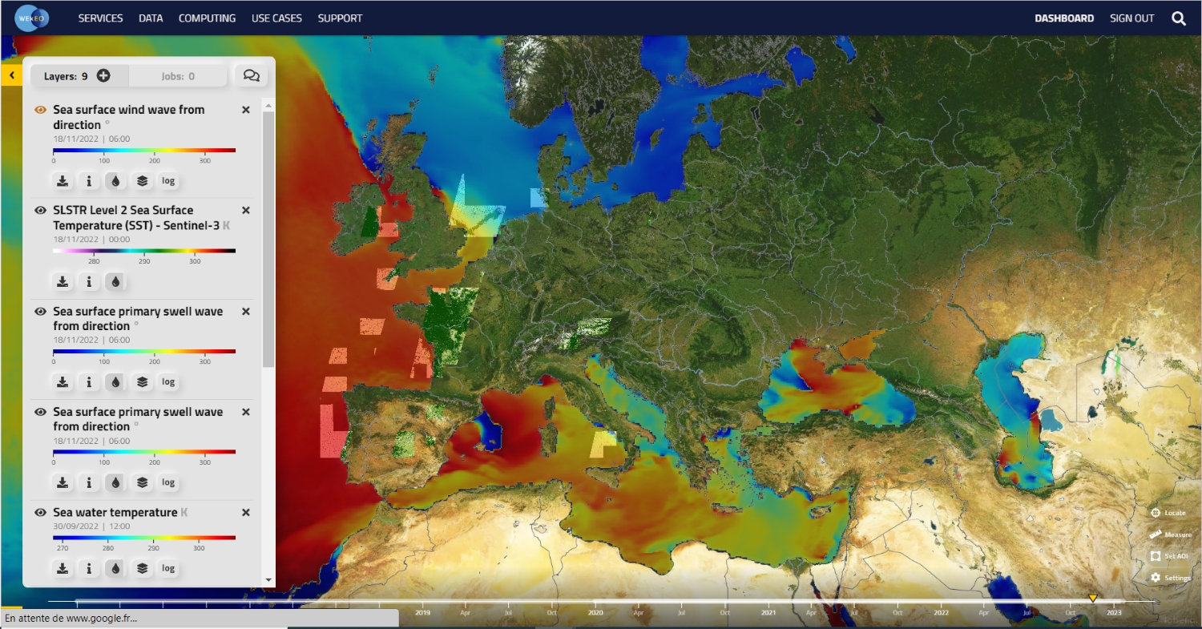Image resolution: width=1202 pixels, height=629 pixels.
Task: Open the Services dropdown menu
Action: point(100,18)
